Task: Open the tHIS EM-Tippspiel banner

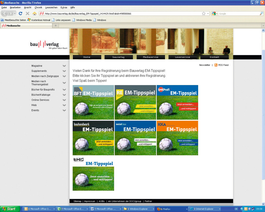Action: pyautogui.click(x=93, y=174)
